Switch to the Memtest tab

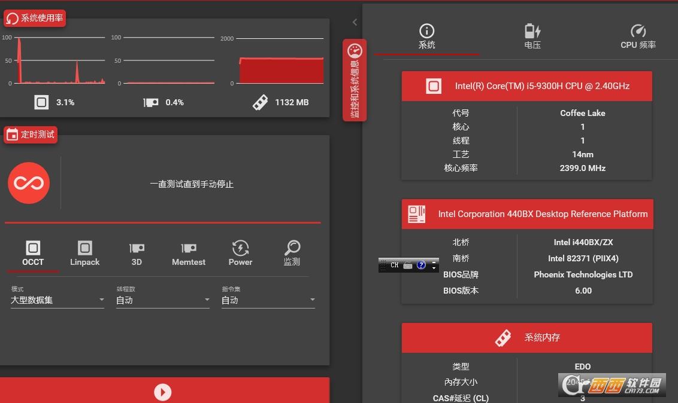[x=189, y=254]
